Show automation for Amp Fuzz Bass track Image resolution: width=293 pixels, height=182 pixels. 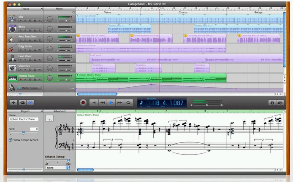click(x=40, y=40)
